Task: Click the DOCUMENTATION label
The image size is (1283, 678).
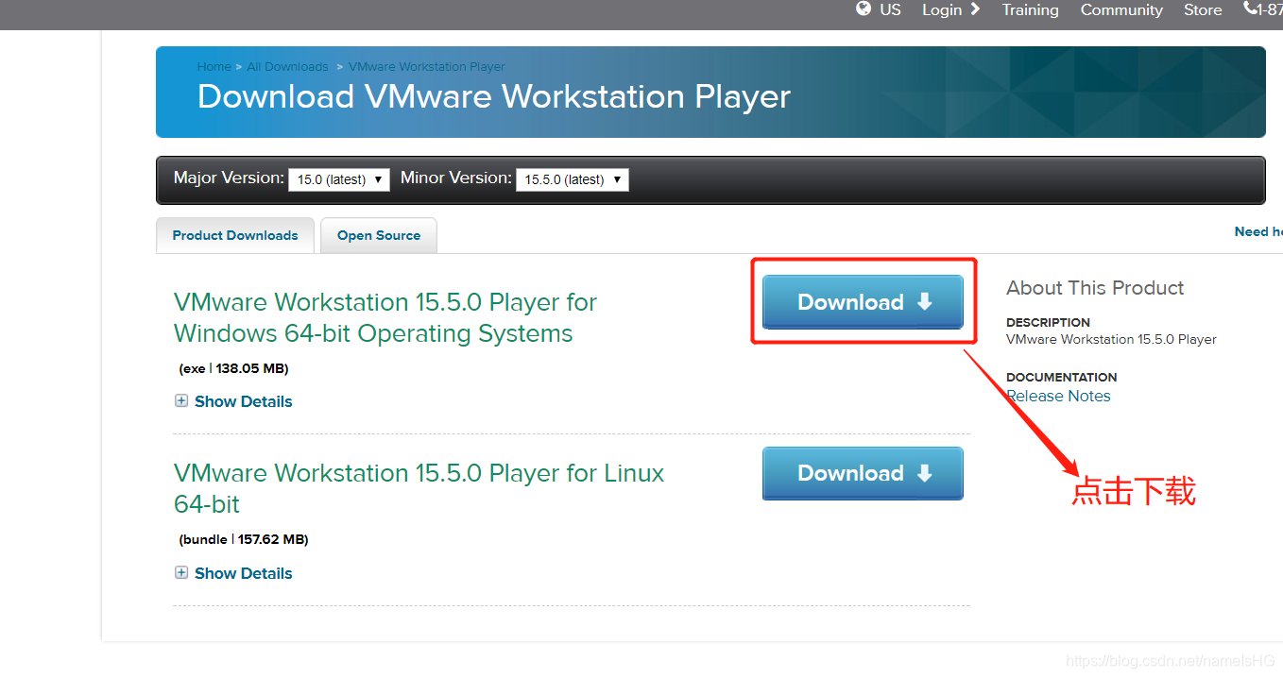Action: pos(1061,377)
